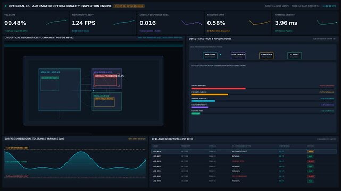This screenshot has width=341, height=191.
Task: Click the orange Porosity / Voids bar
Action: tap(210, 95)
